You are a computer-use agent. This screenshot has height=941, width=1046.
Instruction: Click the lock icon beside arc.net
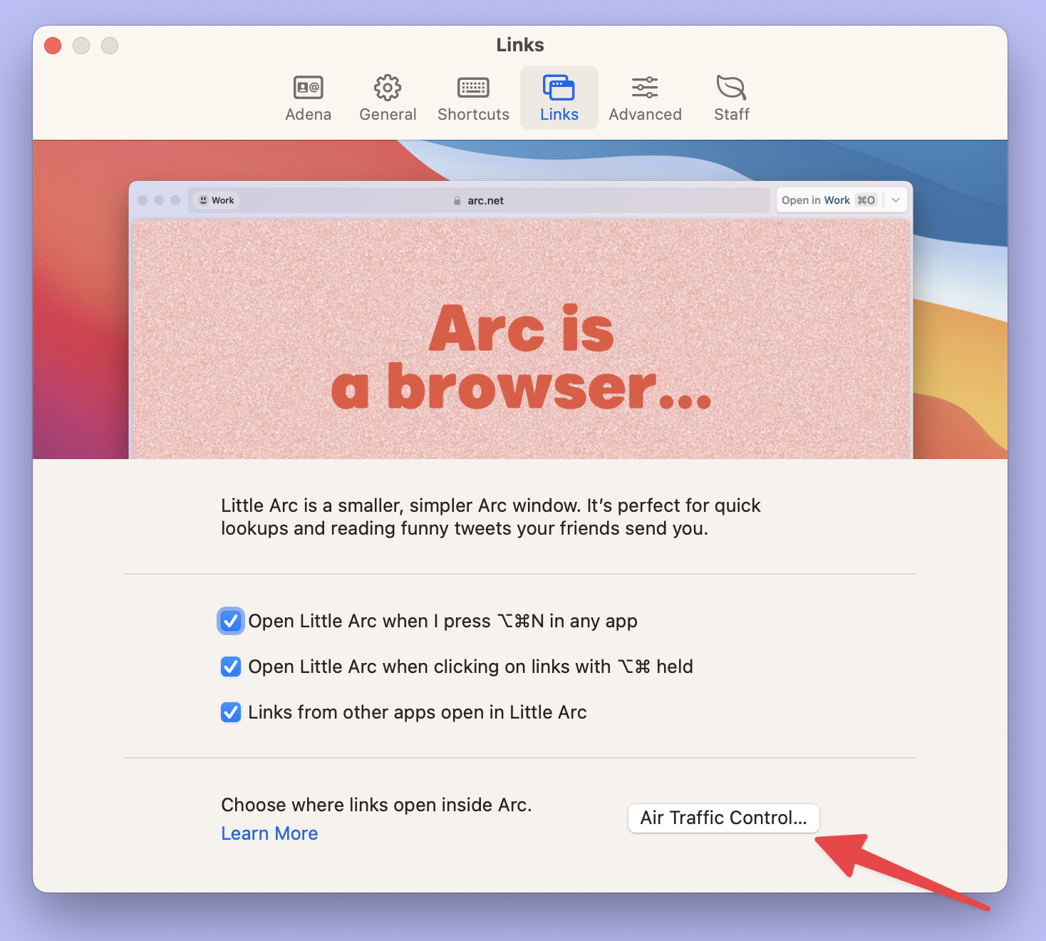457,201
